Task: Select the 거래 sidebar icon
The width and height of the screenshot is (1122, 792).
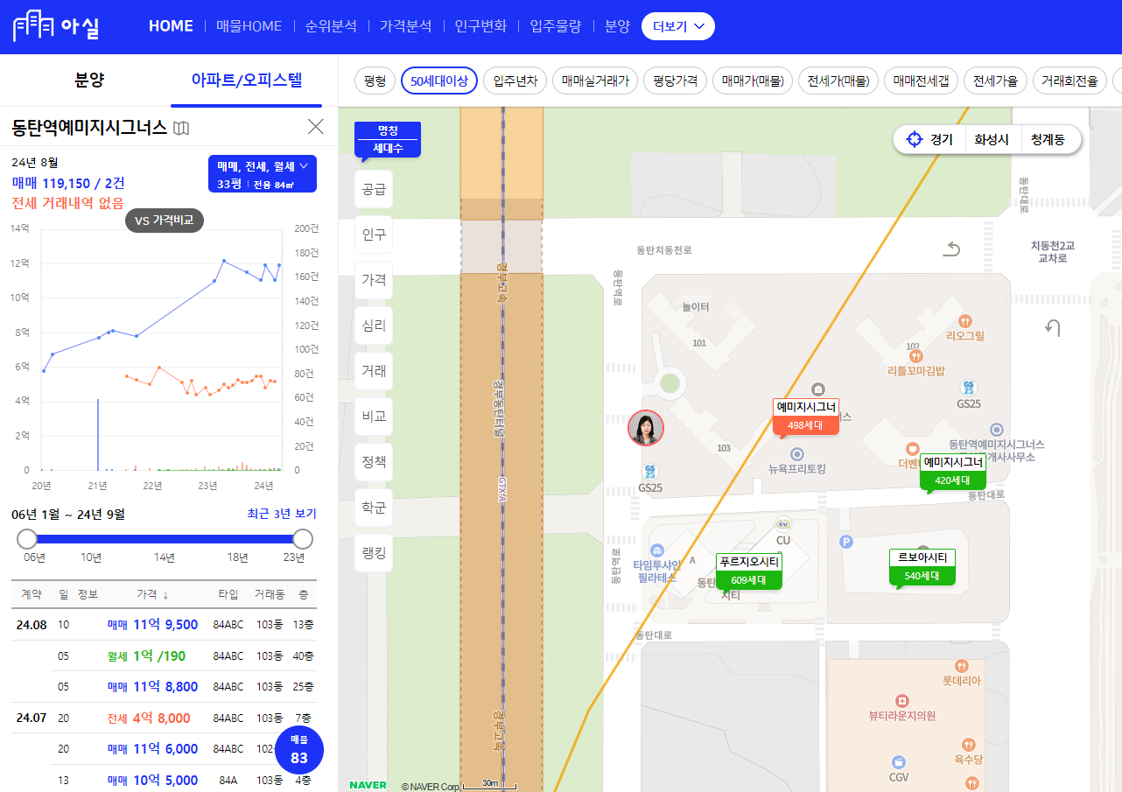Action: 374,370
